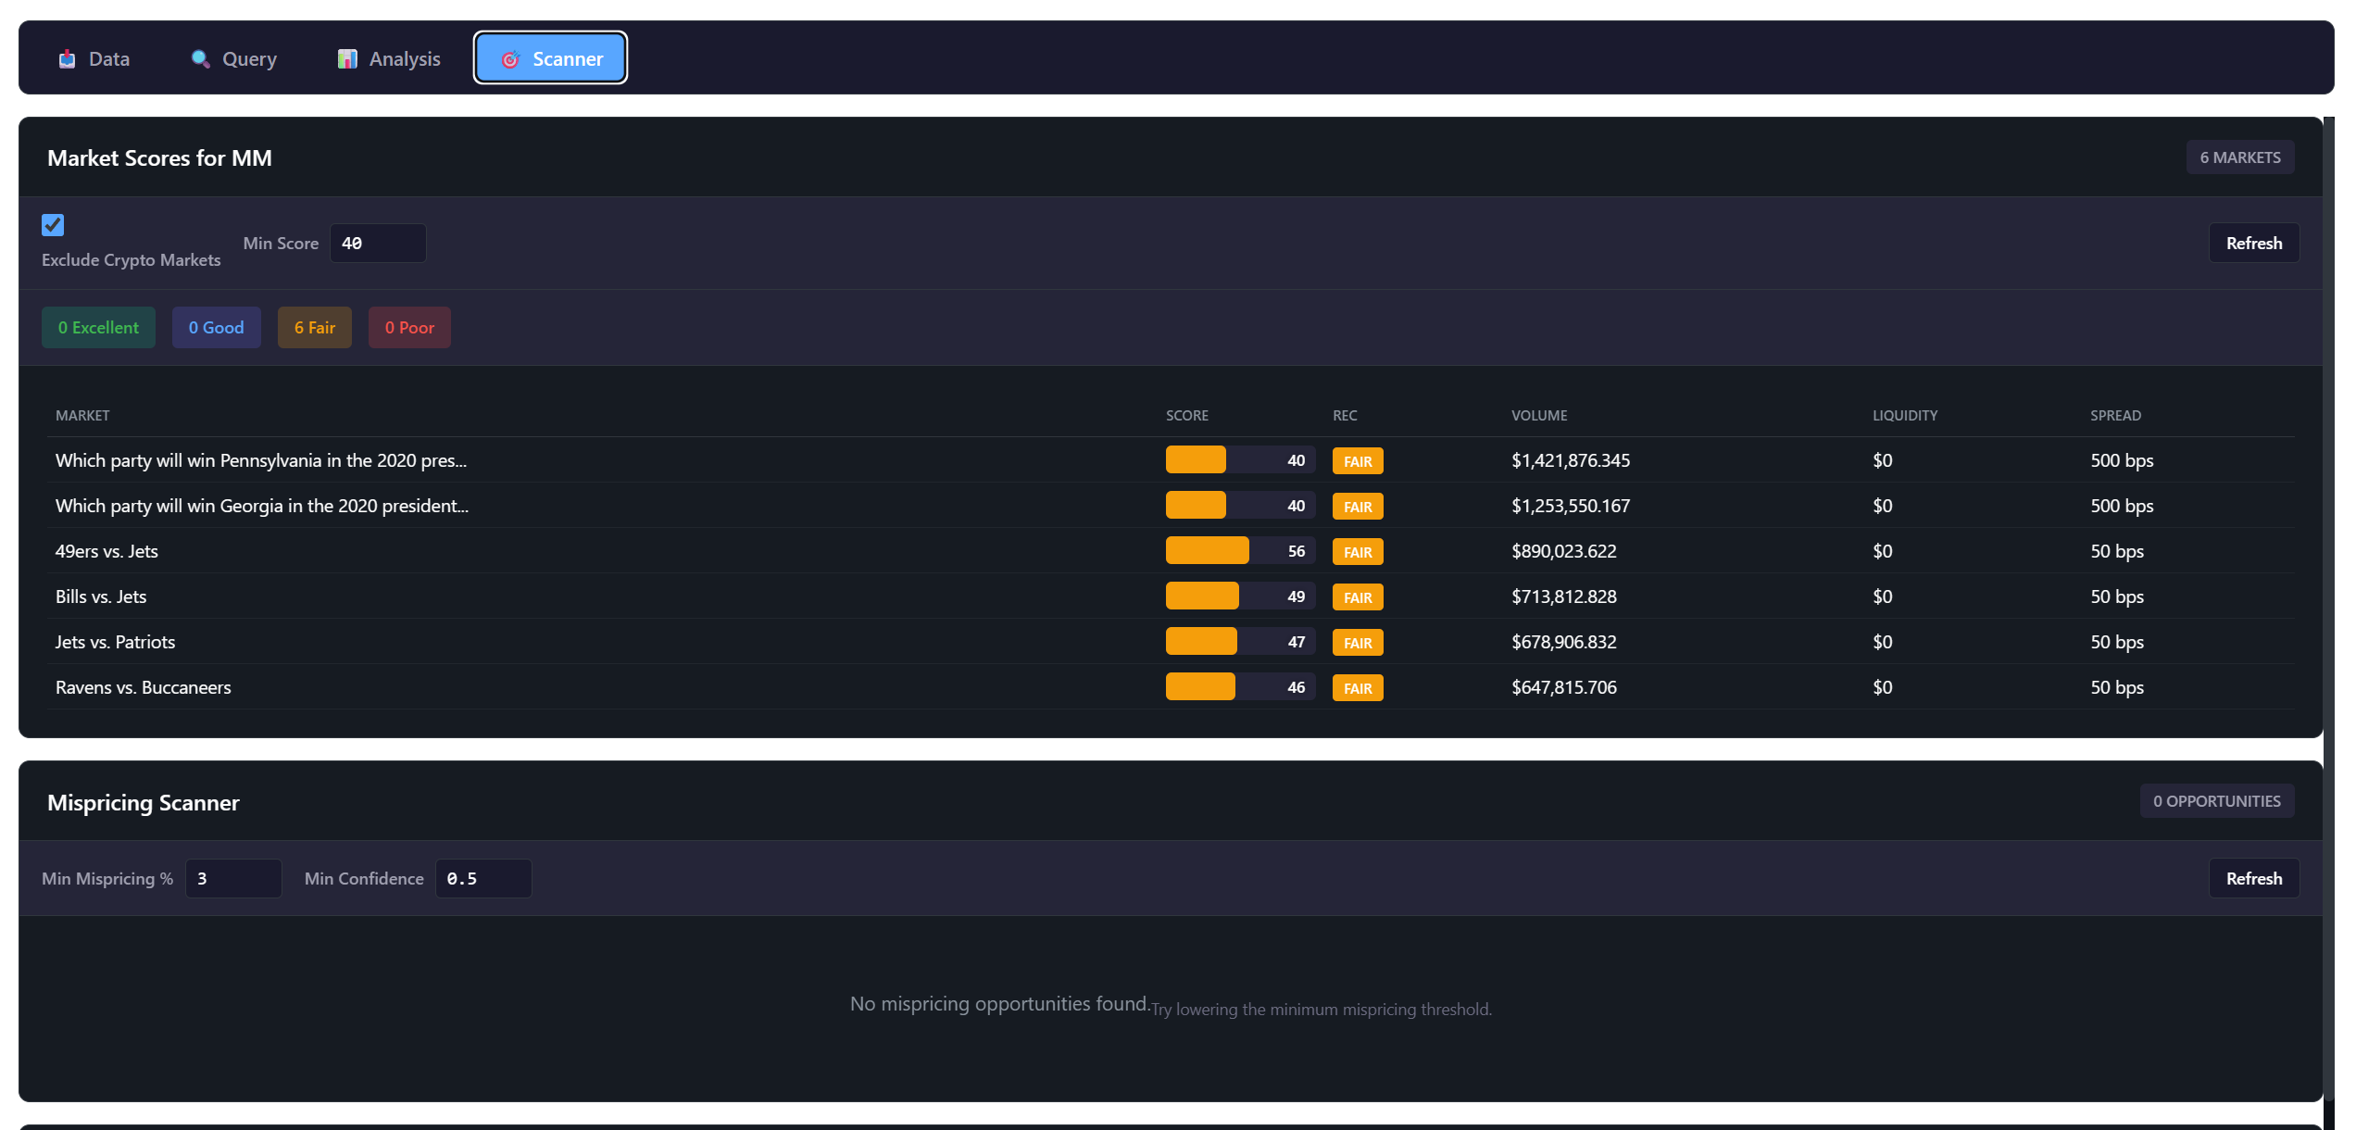Viewport: 2356px width, 1130px height.
Task: Click FAIR badge on Jets vs. Patriots row
Action: [x=1358, y=643]
